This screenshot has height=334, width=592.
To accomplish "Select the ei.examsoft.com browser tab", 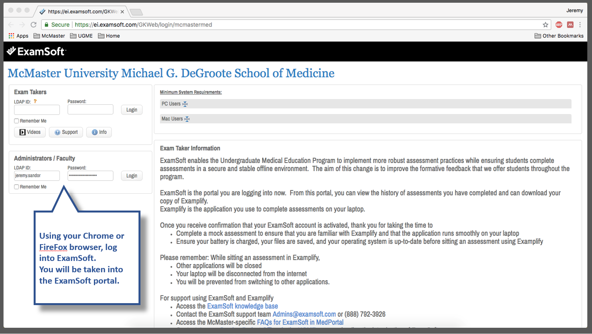I will click(81, 12).
